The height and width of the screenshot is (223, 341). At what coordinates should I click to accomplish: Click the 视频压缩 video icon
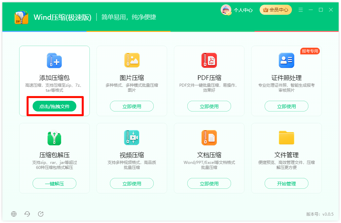[131, 137]
